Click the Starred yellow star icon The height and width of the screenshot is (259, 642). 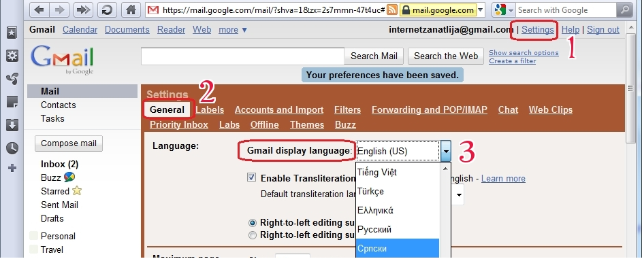pos(77,191)
